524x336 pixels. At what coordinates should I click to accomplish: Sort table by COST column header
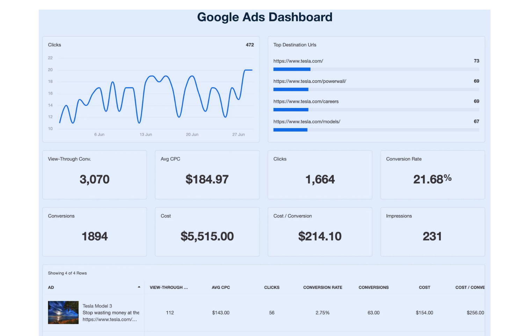(424, 287)
